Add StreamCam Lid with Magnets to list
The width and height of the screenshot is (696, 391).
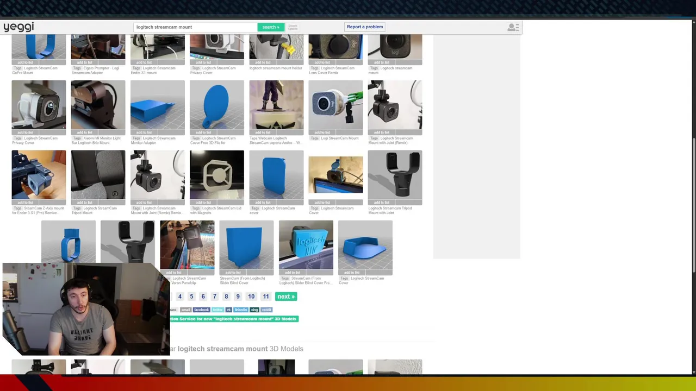point(204,203)
